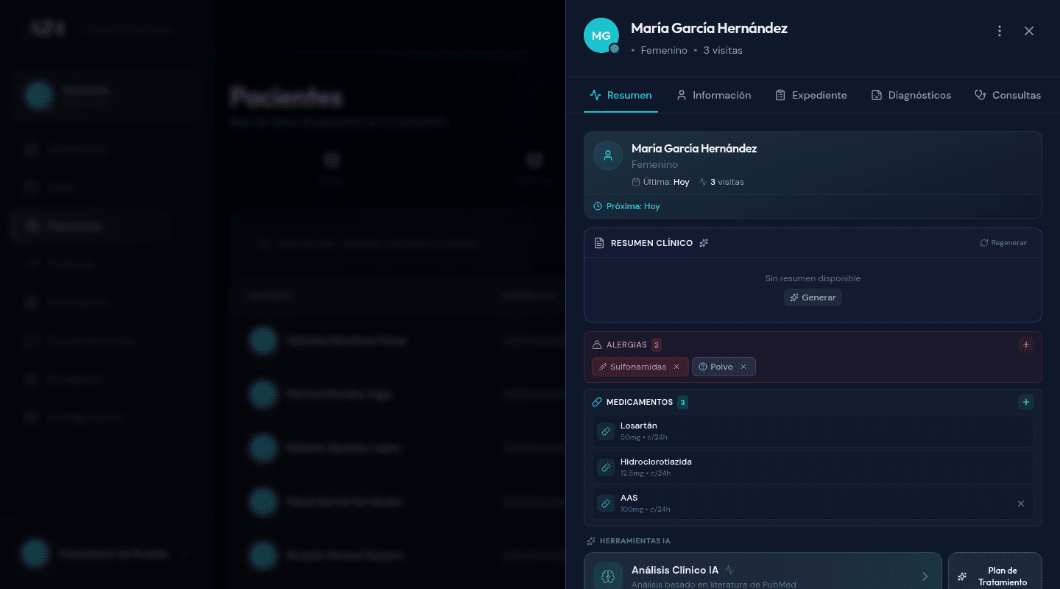Open the three-dot options menu in patient header
Image resolution: width=1060 pixels, height=589 pixels.
point(1000,31)
